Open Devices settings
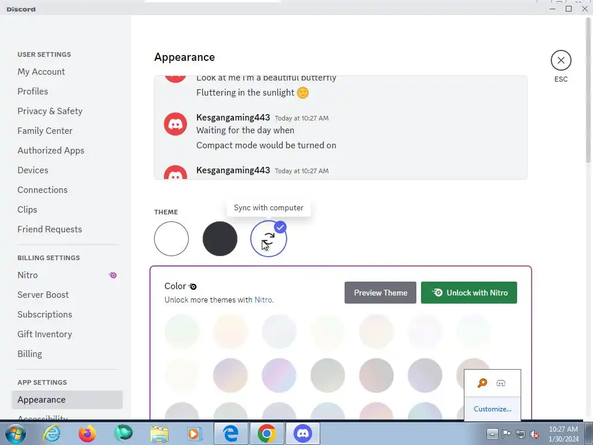593x445 pixels. [x=33, y=170]
